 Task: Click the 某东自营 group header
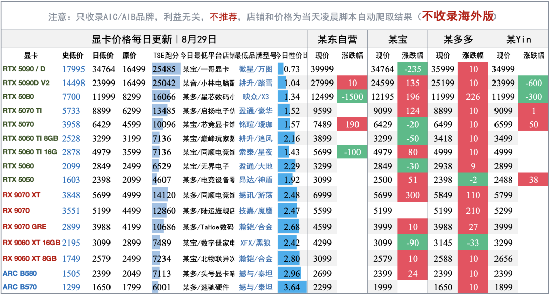pyautogui.click(x=337, y=39)
